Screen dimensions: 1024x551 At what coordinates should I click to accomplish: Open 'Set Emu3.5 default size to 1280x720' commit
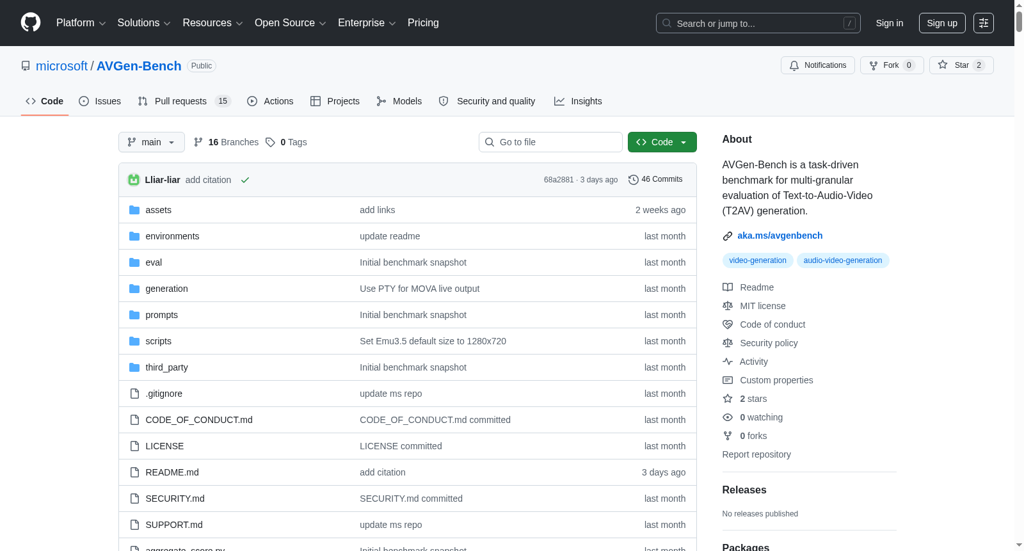(433, 341)
